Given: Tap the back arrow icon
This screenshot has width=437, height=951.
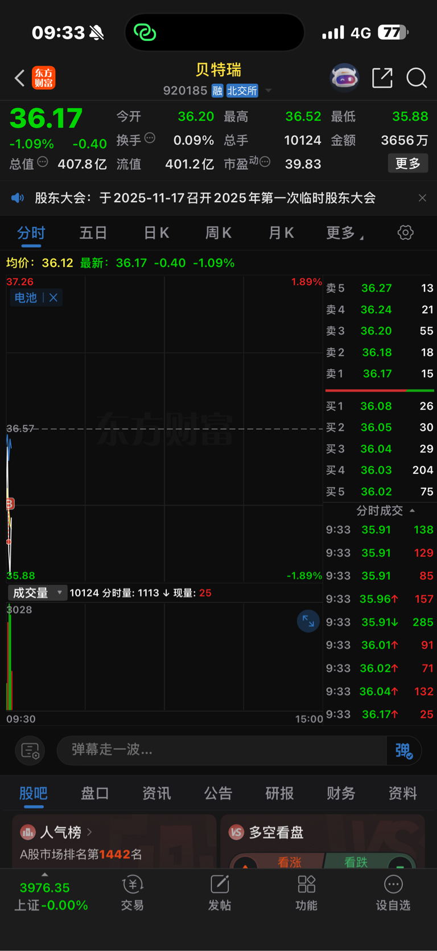Looking at the screenshot, I should click(x=20, y=78).
